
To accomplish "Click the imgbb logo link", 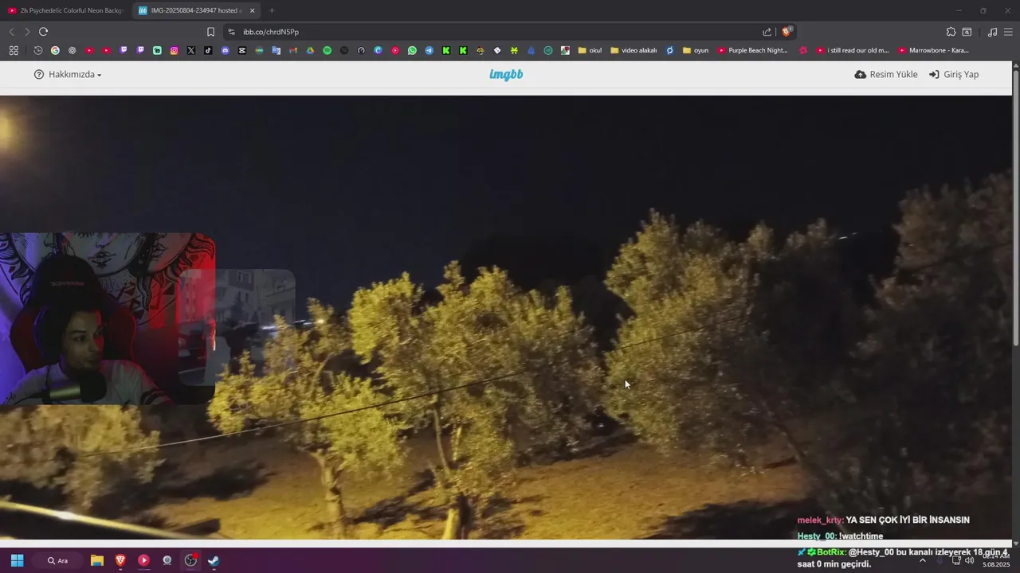I will tap(506, 74).
